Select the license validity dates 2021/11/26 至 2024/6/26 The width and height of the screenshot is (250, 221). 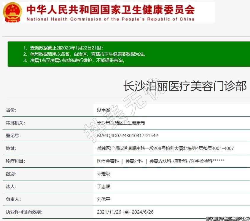click(125, 212)
